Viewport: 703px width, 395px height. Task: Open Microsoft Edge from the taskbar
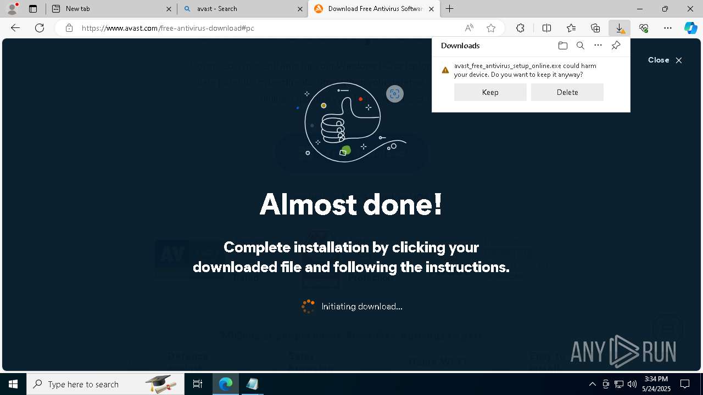[226, 384]
